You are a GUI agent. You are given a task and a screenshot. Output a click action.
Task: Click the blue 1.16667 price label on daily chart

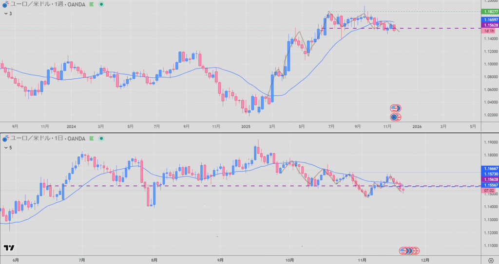point(489,168)
